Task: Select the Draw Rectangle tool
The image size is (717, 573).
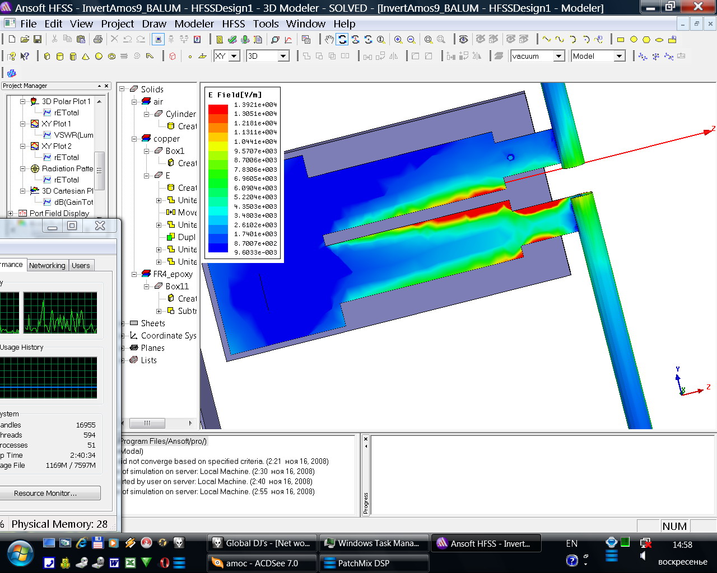Action: click(x=621, y=39)
